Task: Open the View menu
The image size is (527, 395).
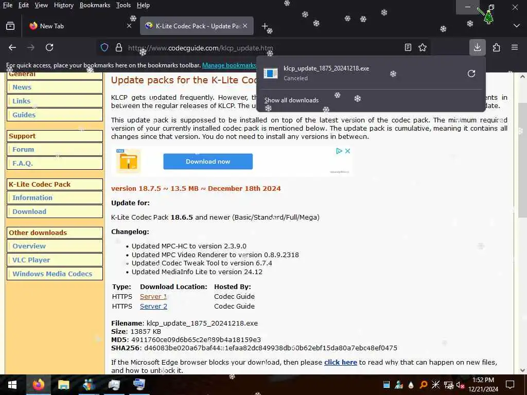Action: [x=41, y=5]
